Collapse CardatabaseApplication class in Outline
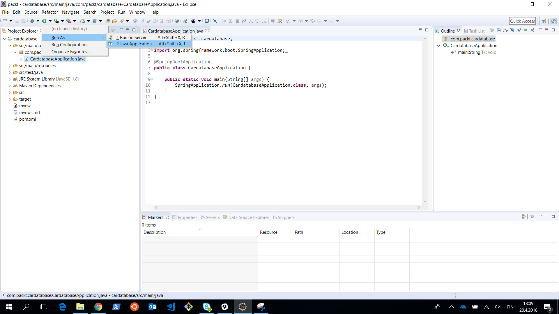Screen dimensions: 559x314 pyautogui.click(x=438, y=46)
